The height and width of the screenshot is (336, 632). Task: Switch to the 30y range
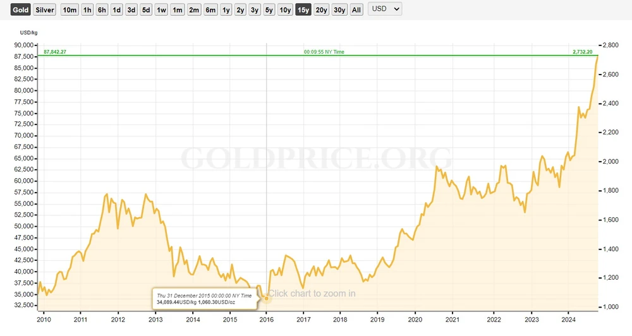tap(339, 9)
